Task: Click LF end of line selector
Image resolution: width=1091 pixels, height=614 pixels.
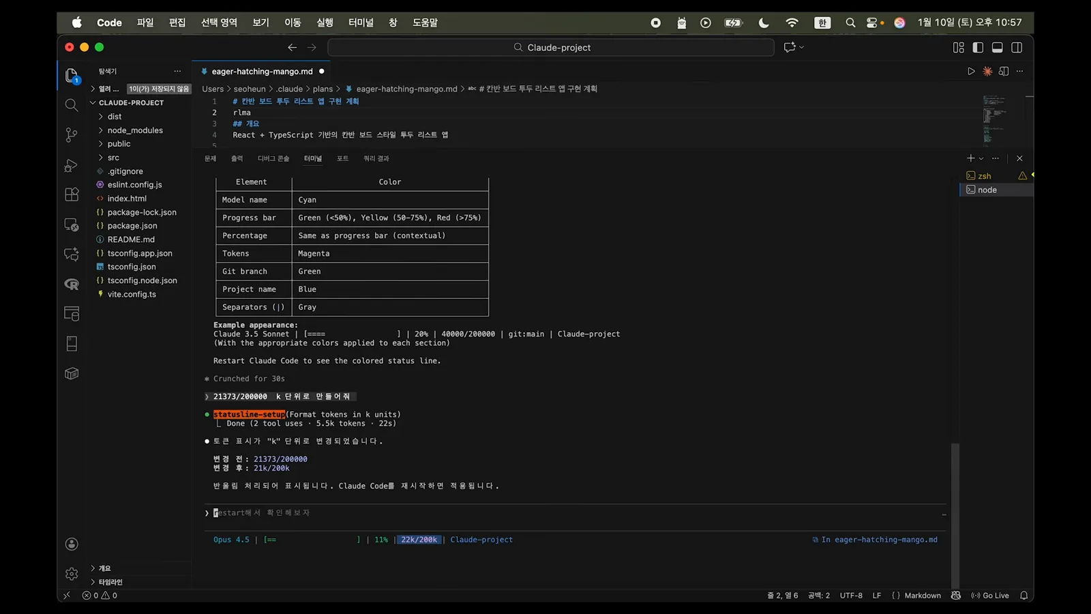Action: pyautogui.click(x=877, y=596)
